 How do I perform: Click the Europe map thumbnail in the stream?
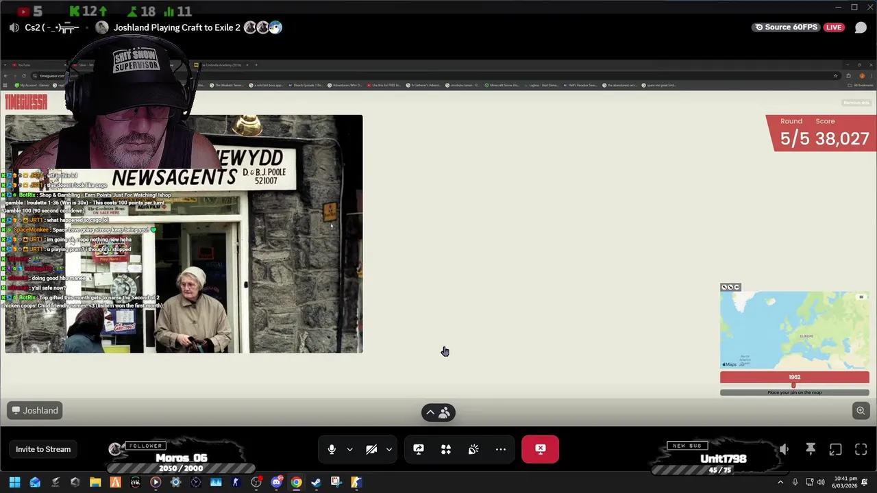pyautogui.click(x=795, y=330)
